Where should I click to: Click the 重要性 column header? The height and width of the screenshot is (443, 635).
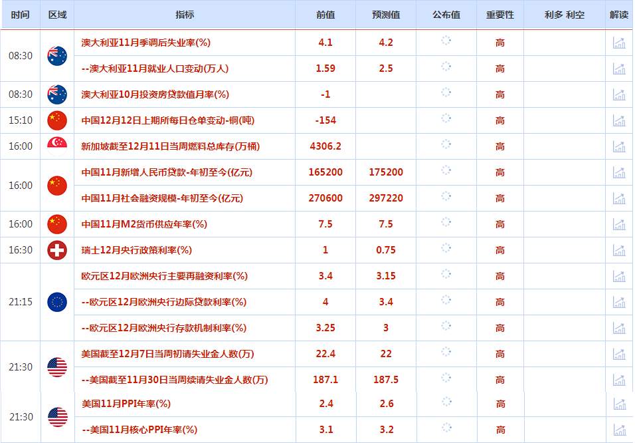(x=499, y=15)
